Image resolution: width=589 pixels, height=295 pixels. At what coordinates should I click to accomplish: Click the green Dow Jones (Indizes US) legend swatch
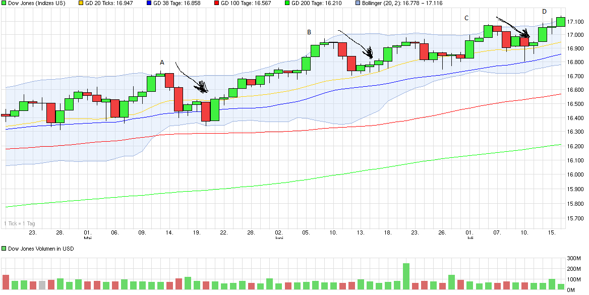[4, 3]
